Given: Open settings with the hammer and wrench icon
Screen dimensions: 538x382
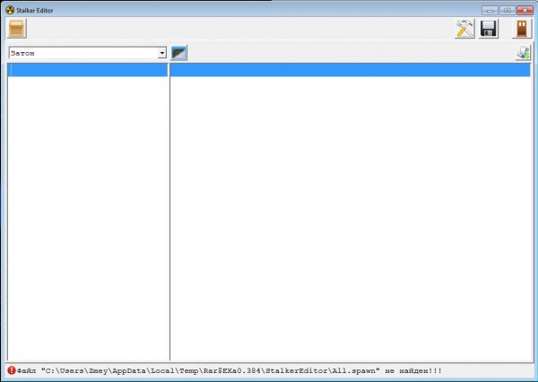Looking at the screenshot, I should (x=464, y=29).
